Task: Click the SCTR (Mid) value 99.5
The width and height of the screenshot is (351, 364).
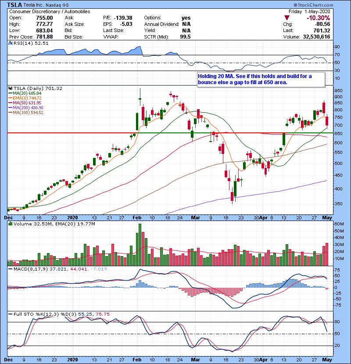Action: pyautogui.click(x=185, y=37)
